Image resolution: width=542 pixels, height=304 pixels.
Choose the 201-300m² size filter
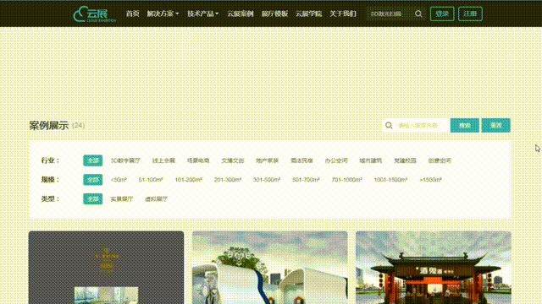point(228,180)
